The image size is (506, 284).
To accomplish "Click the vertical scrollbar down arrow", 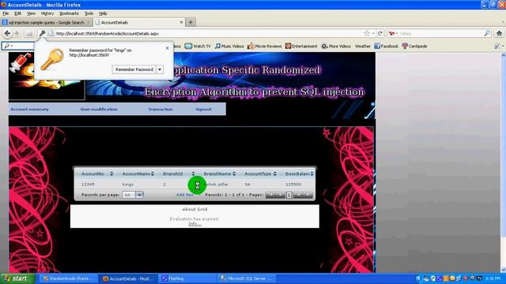I will [x=503, y=270].
